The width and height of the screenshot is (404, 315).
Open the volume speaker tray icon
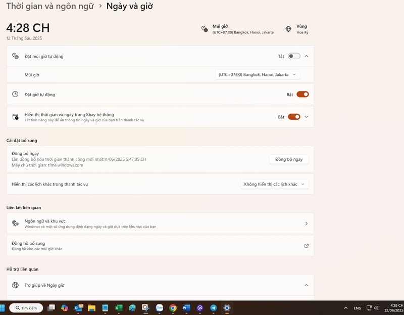376,308
